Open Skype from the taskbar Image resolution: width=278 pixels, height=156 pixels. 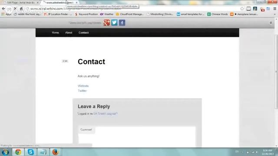pyautogui.click(x=30, y=152)
